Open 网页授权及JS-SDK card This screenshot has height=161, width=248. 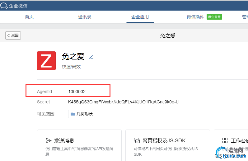tap(168, 145)
